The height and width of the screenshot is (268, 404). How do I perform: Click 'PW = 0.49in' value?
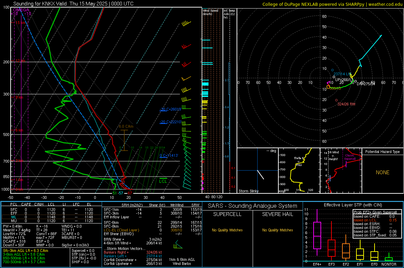tap(13, 226)
